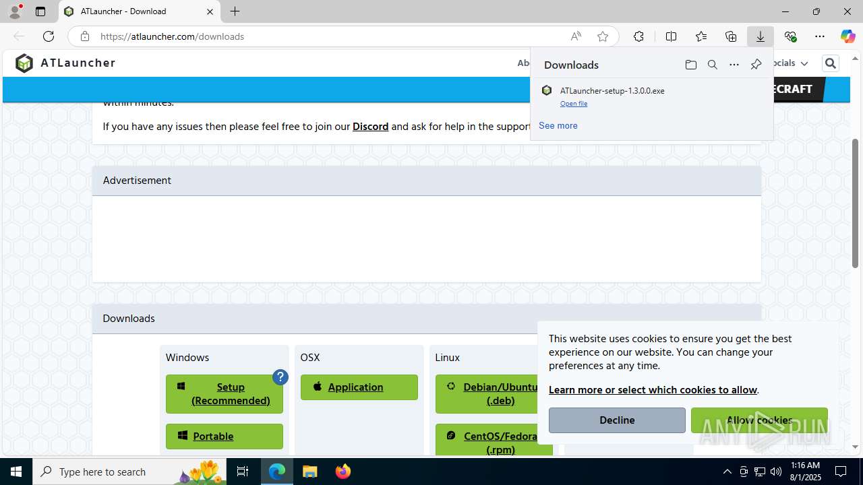
Task: Open the Windows Start menu
Action: (x=16, y=472)
